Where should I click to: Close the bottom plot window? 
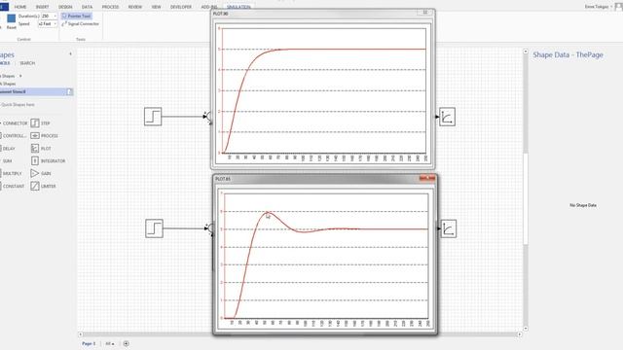tap(427, 178)
